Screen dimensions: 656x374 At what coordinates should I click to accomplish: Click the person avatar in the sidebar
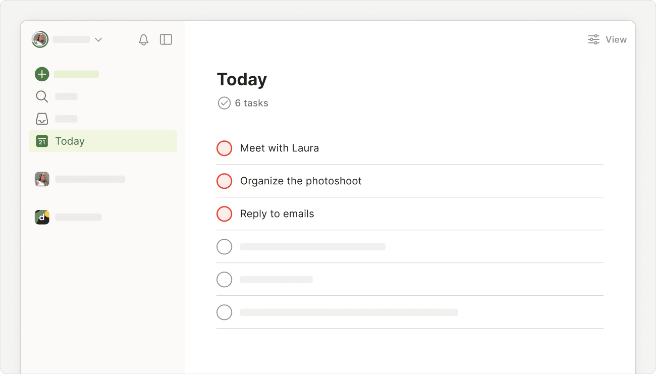click(42, 179)
